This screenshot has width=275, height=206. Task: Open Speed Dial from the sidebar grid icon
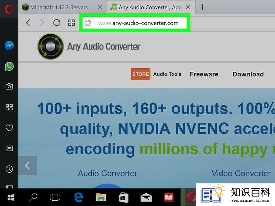click(x=9, y=107)
